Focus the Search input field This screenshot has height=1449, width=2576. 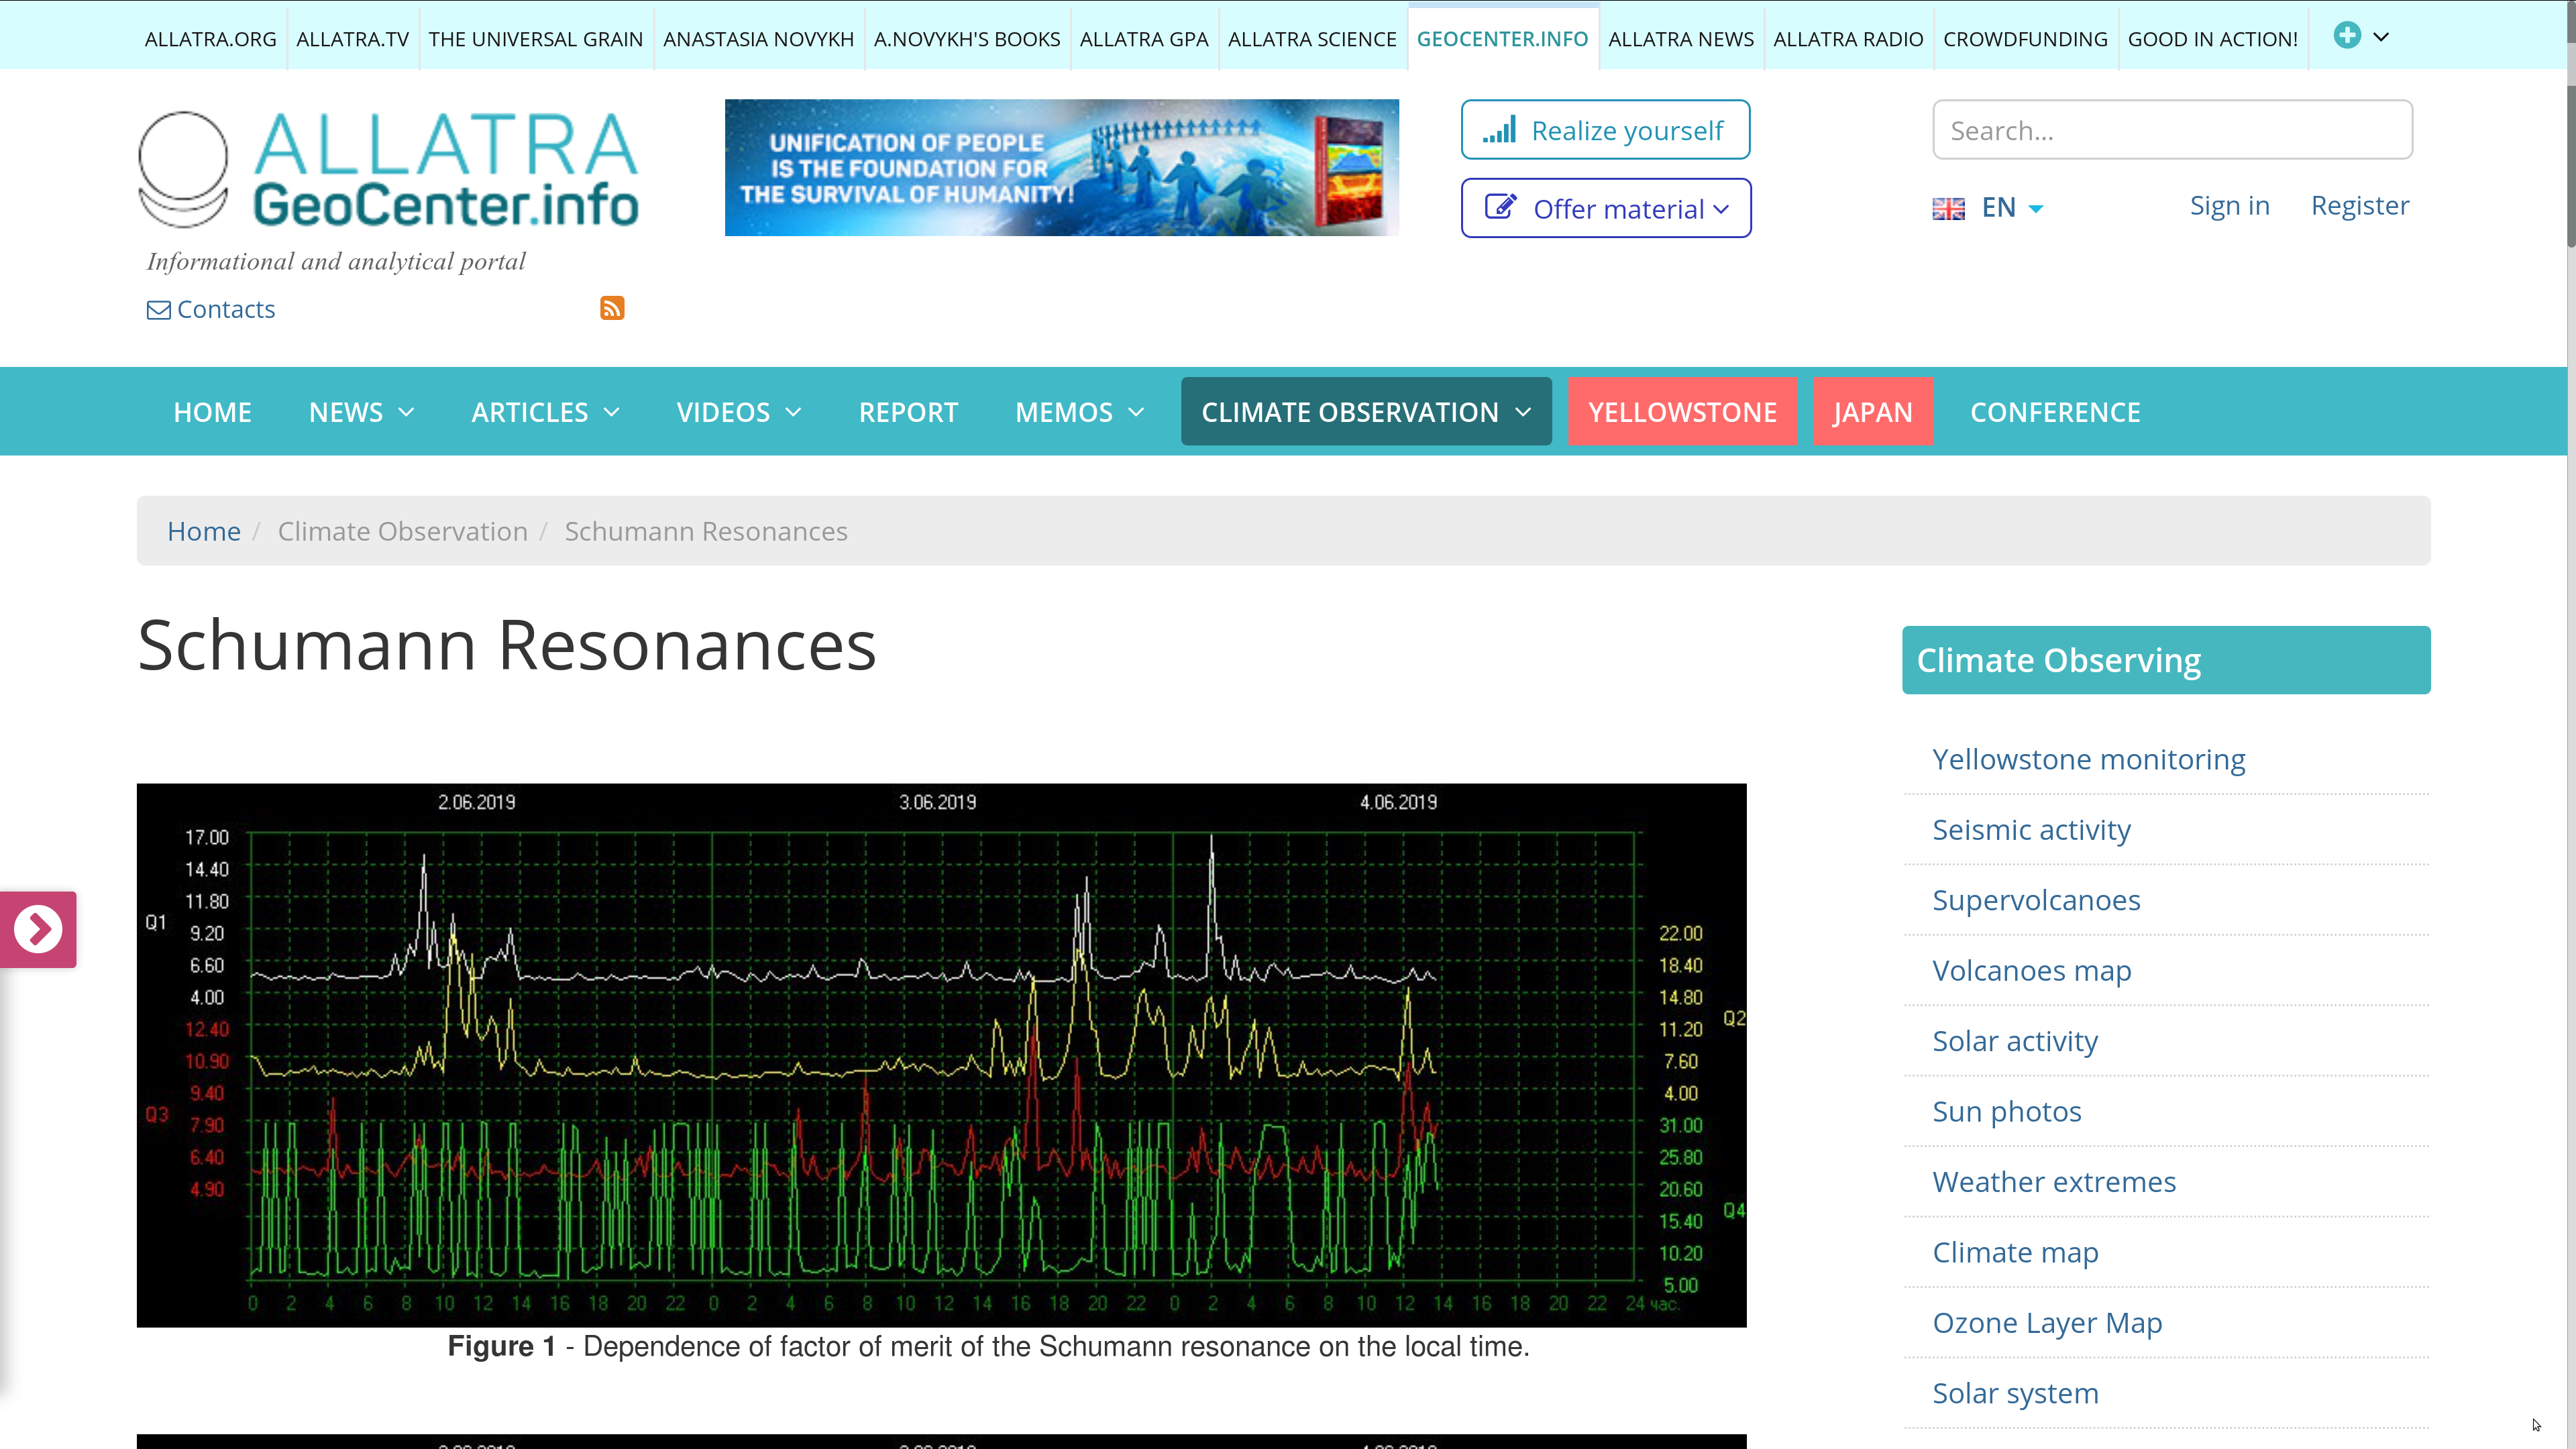click(x=2172, y=130)
